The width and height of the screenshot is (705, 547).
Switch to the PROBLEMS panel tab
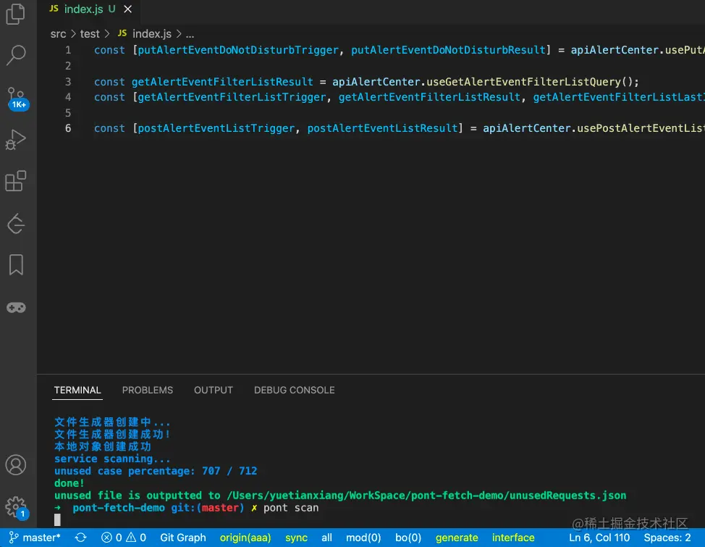tap(148, 390)
